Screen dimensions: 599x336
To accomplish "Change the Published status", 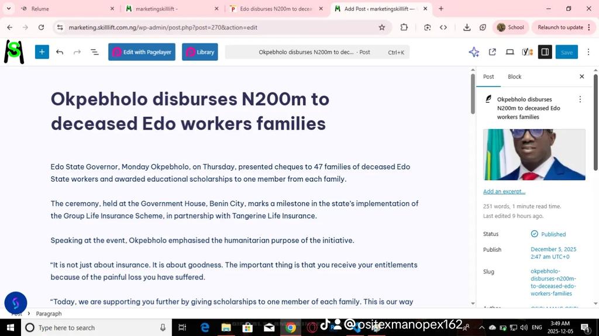I will click(x=548, y=234).
